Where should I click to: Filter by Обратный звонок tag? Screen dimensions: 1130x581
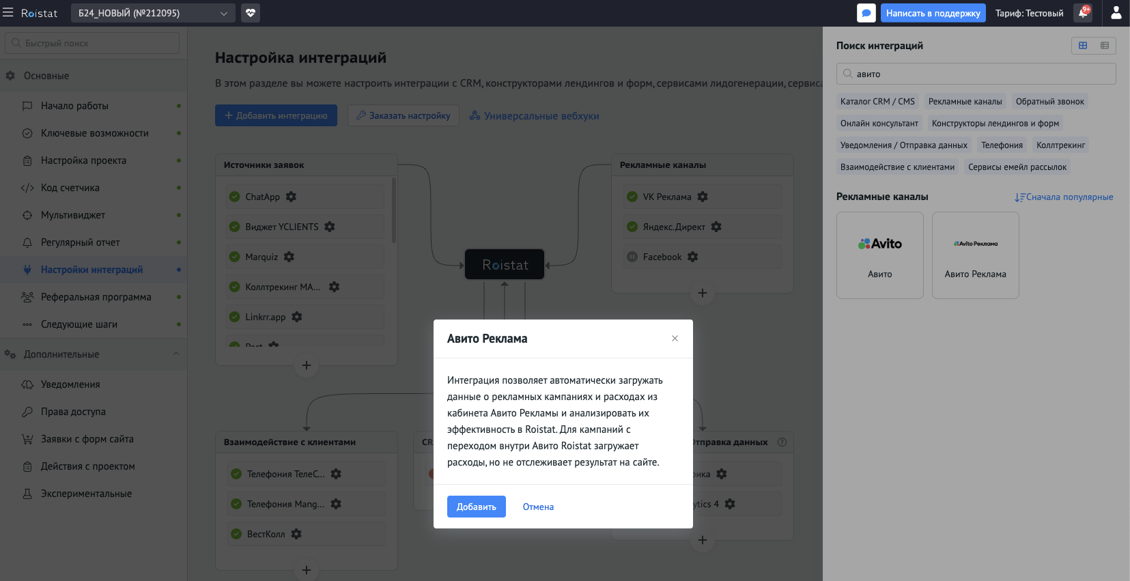pos(1050,102)
